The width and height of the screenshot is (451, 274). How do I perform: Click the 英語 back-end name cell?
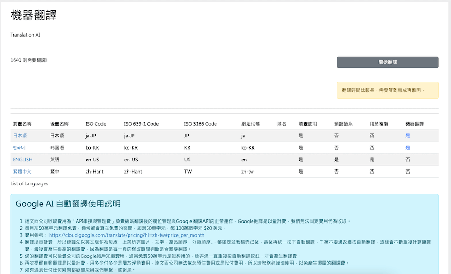55,160
